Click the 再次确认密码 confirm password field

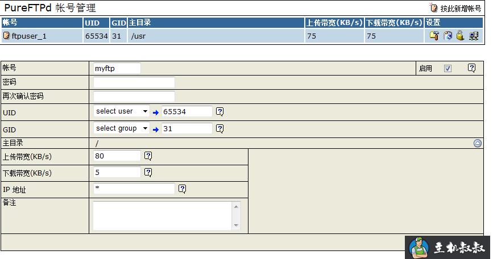[134, 97]
